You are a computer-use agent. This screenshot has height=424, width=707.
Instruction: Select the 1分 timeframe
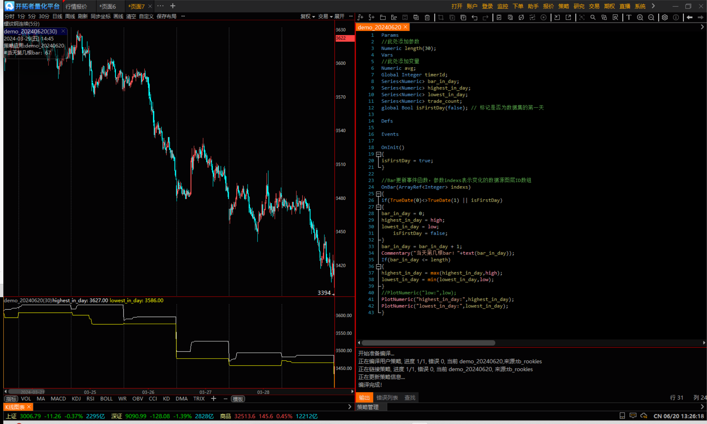tap(21, 17)
